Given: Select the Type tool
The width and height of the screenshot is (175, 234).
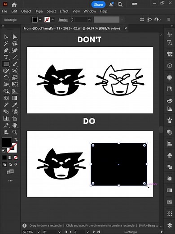Looking at the screenshot, I should 6,57.
